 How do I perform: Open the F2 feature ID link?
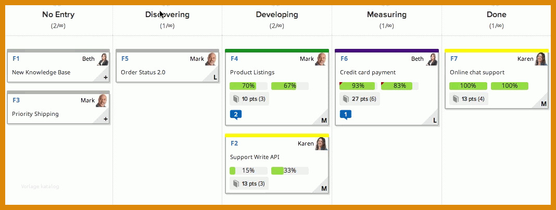234,143
